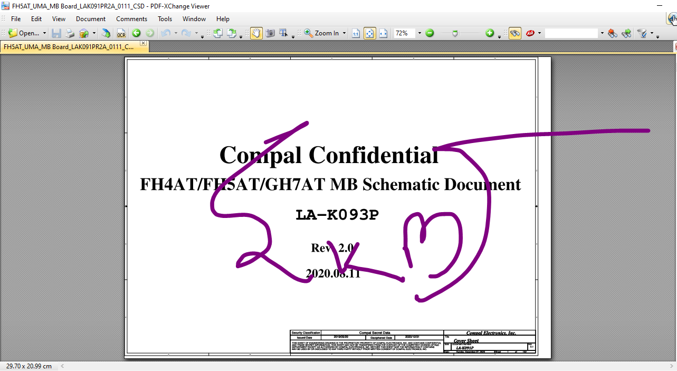Open the Tools menu
This screenshot has height=371, width=677.
pos(165,19)
